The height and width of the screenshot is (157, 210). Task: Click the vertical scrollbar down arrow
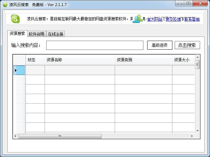coord(198,131)
